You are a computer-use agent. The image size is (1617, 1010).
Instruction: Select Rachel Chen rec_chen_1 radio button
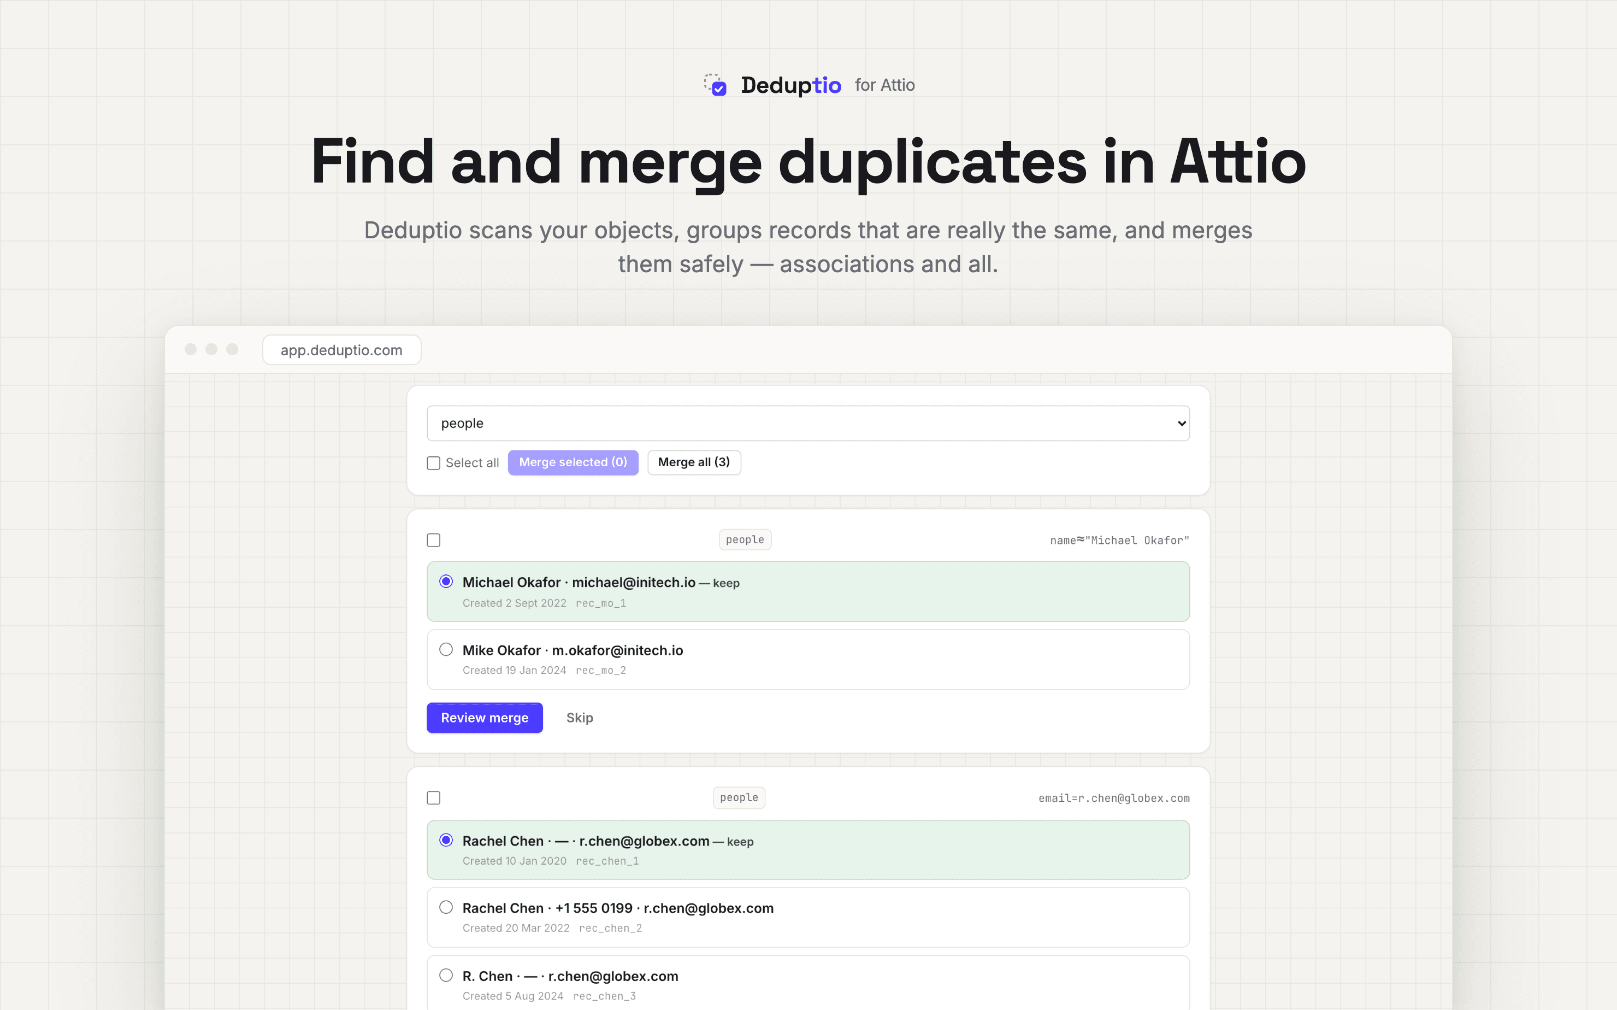click(446, 839)
